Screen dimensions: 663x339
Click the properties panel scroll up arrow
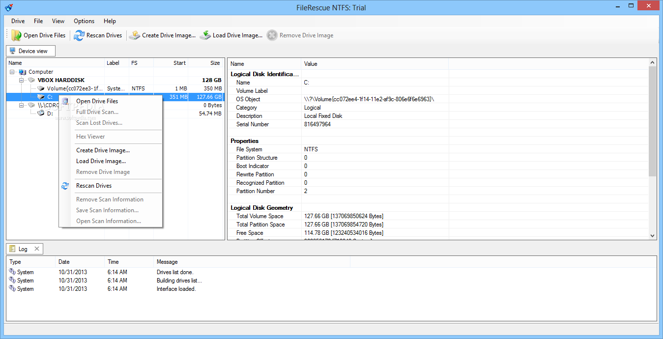(x=653, y=62)
